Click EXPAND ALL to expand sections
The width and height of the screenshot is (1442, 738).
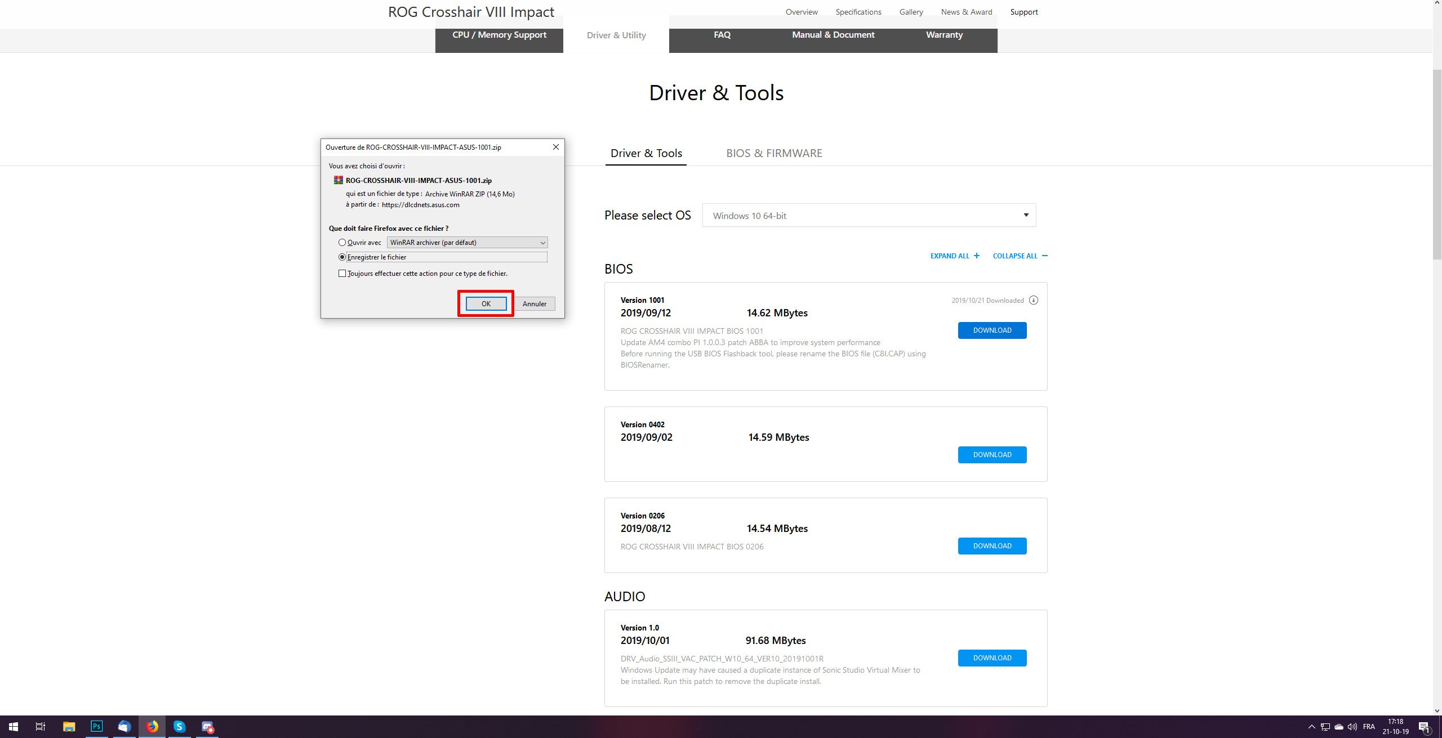955,256
